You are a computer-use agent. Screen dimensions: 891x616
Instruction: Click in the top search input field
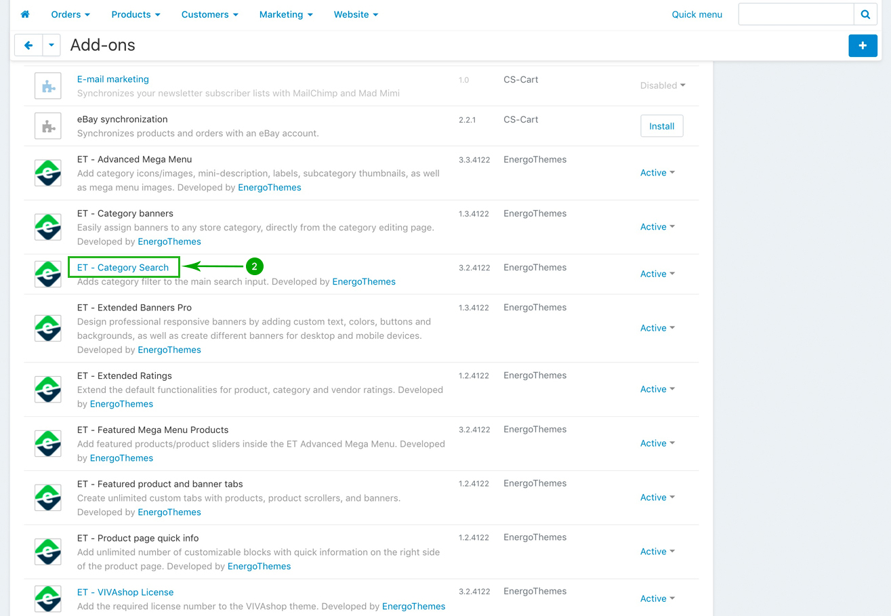click(x=796, y=14)
